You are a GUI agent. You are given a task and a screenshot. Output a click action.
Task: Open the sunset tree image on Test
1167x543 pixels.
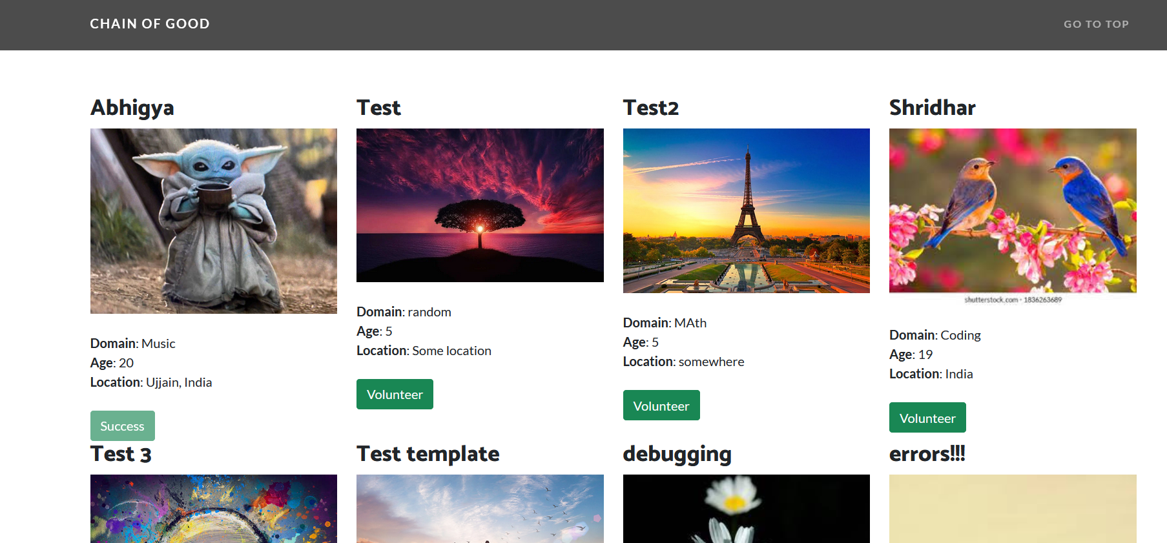[480, 205]
